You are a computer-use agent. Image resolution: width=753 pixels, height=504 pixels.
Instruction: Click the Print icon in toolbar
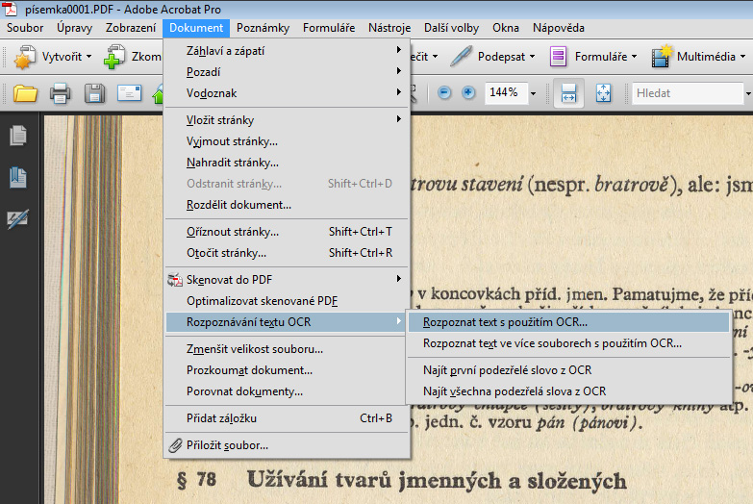60,93
